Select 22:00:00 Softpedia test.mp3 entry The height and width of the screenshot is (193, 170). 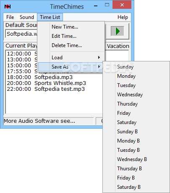tap(46, 89)
